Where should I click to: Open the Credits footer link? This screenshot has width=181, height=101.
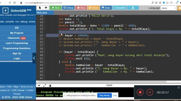(30, 90)
